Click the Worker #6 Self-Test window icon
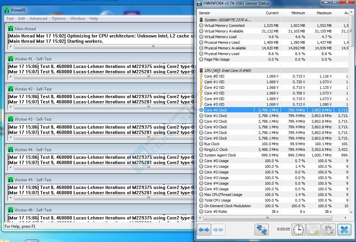This screenshot has height=242, width=356. [x=11, y=210]
